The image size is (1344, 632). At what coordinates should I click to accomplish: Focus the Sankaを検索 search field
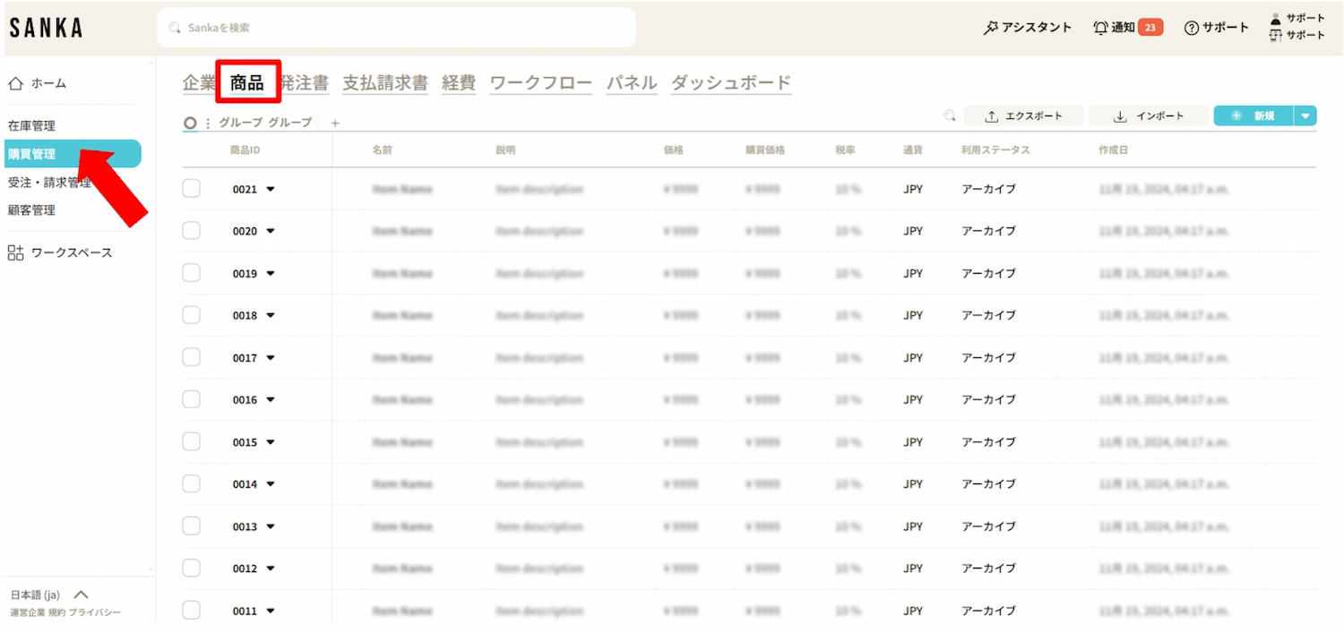[396, 28]
